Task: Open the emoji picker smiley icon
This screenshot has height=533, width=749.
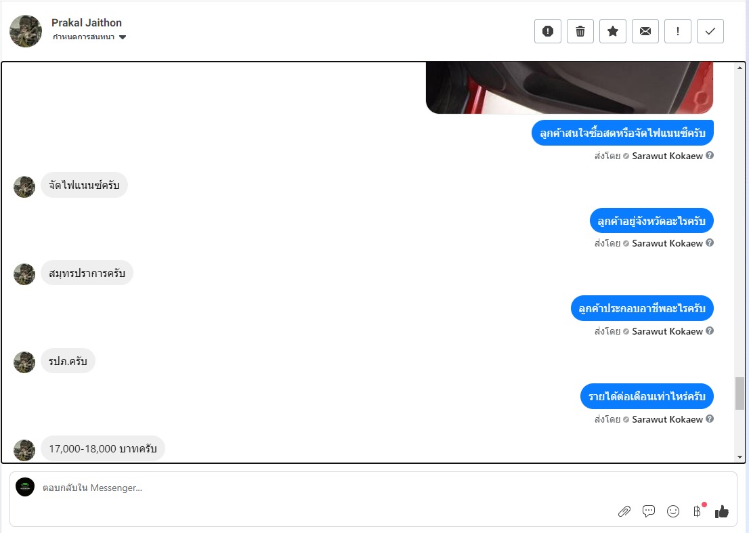Action: point(673,511)
